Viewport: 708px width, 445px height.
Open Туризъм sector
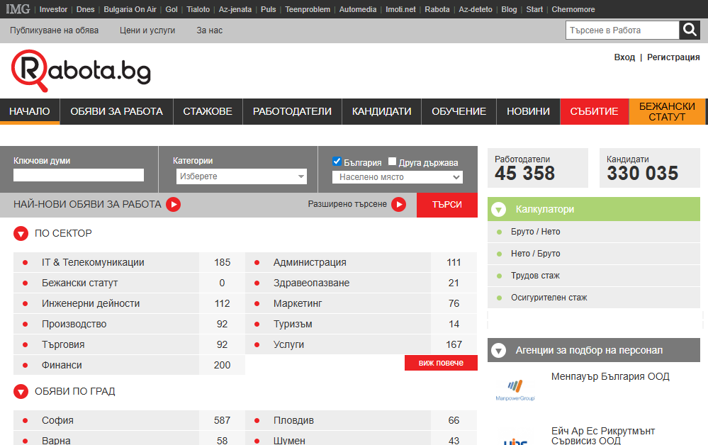pyautogui.click(x=293, y=324)
